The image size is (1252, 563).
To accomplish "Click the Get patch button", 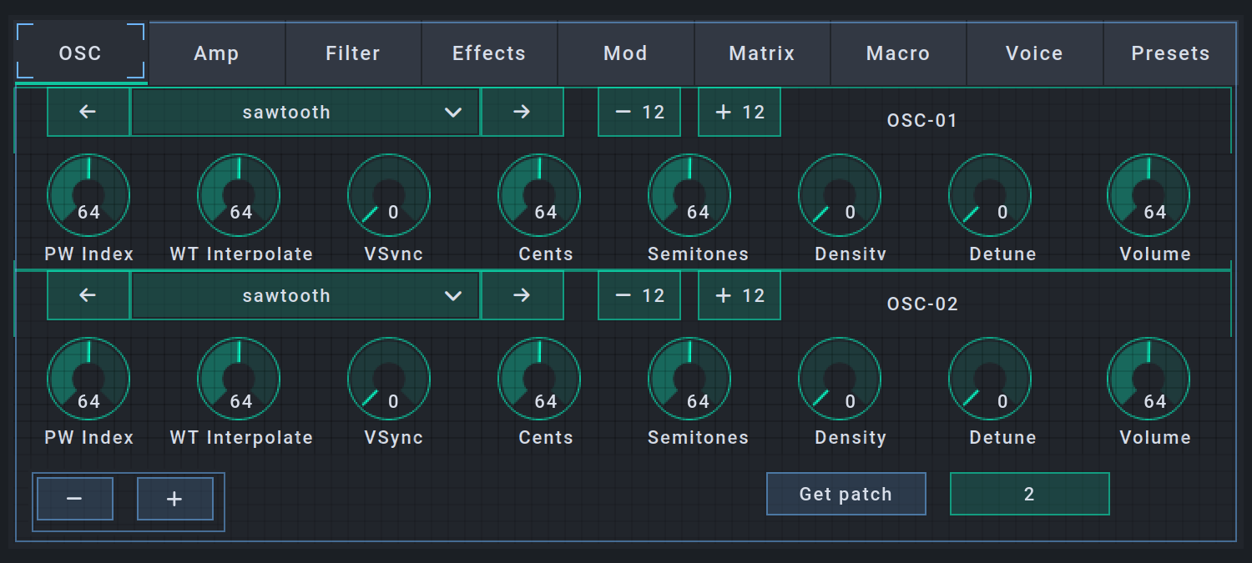I will point(846,494).
